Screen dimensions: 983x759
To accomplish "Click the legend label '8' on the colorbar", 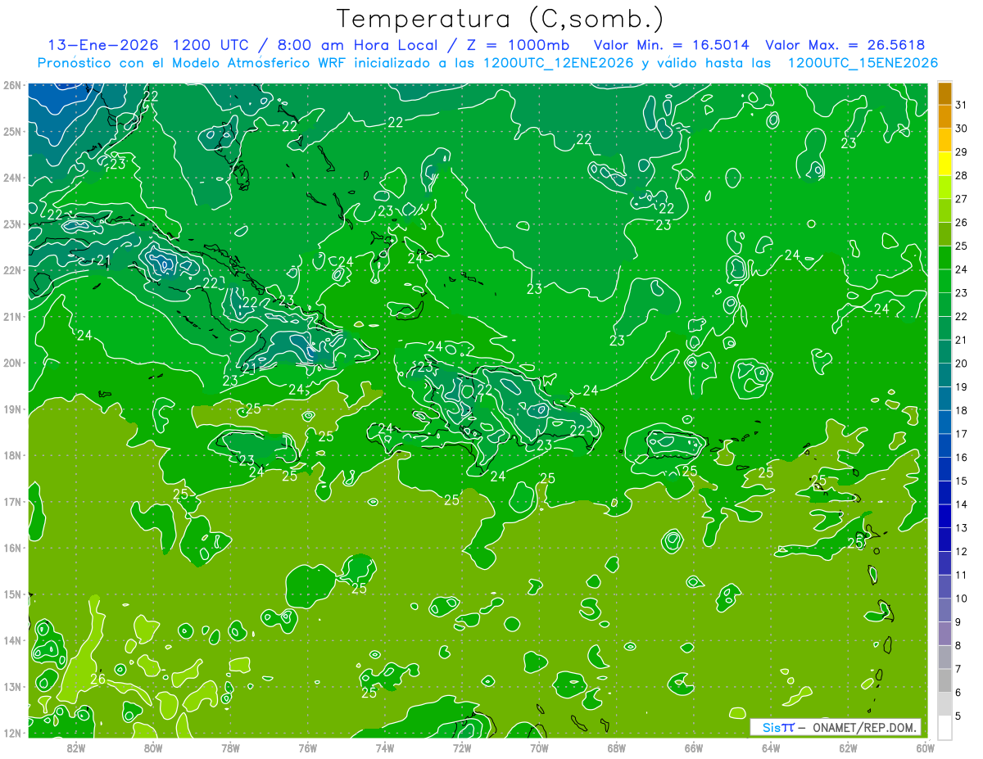I will [x=959, y=645].
